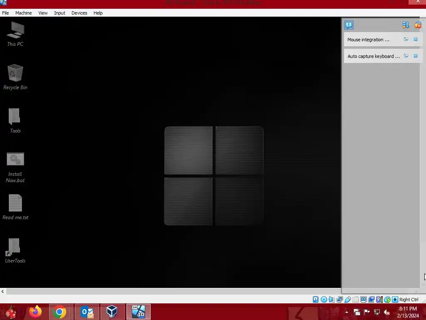Select the Install Now.bat file icon

[15, 167]
